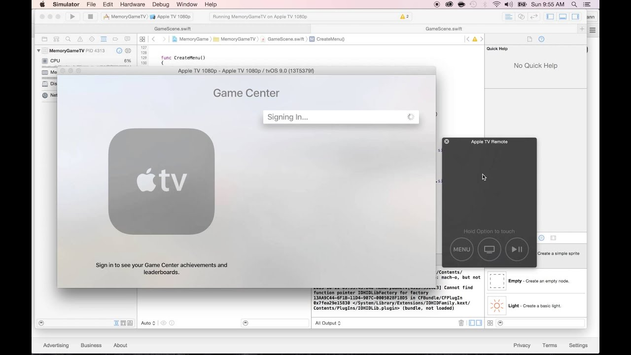Screen dimensions: 631x355
Task: Open the Auto variables scope dropdown
Action: click(x=148, y=323)
